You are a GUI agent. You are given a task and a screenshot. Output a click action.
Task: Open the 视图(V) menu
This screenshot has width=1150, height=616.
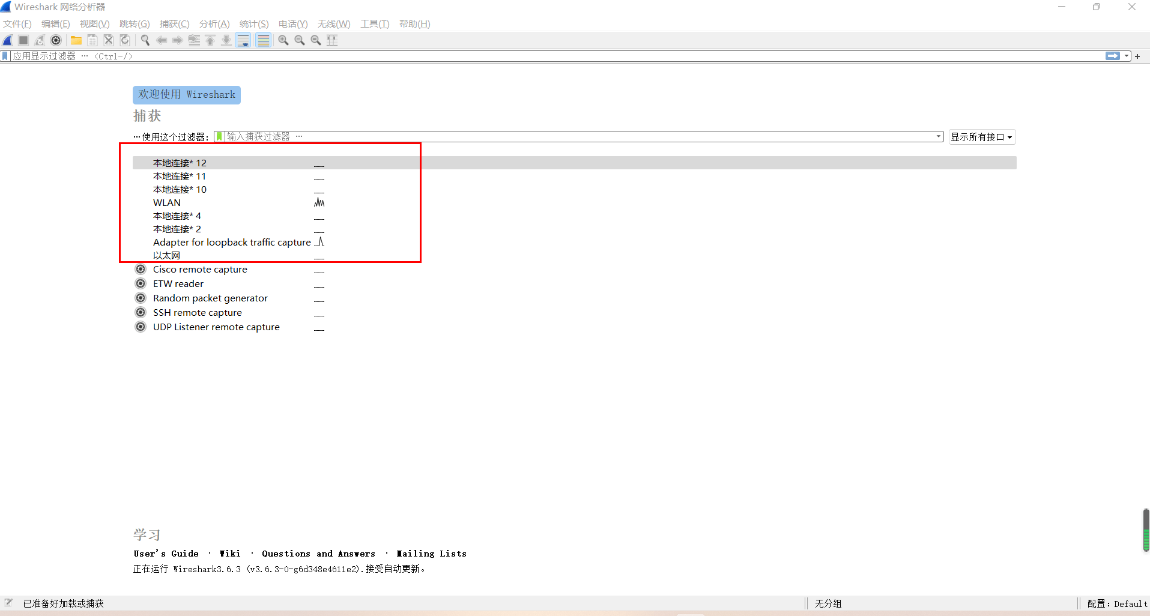(94, 24)
